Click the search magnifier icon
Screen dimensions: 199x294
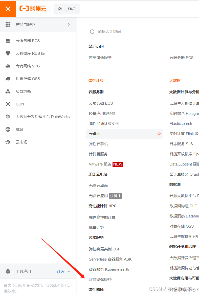tap(92, 32)
